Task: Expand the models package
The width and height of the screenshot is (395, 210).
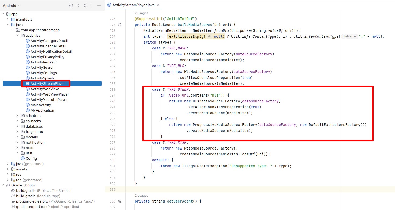Action: (17, 137)
